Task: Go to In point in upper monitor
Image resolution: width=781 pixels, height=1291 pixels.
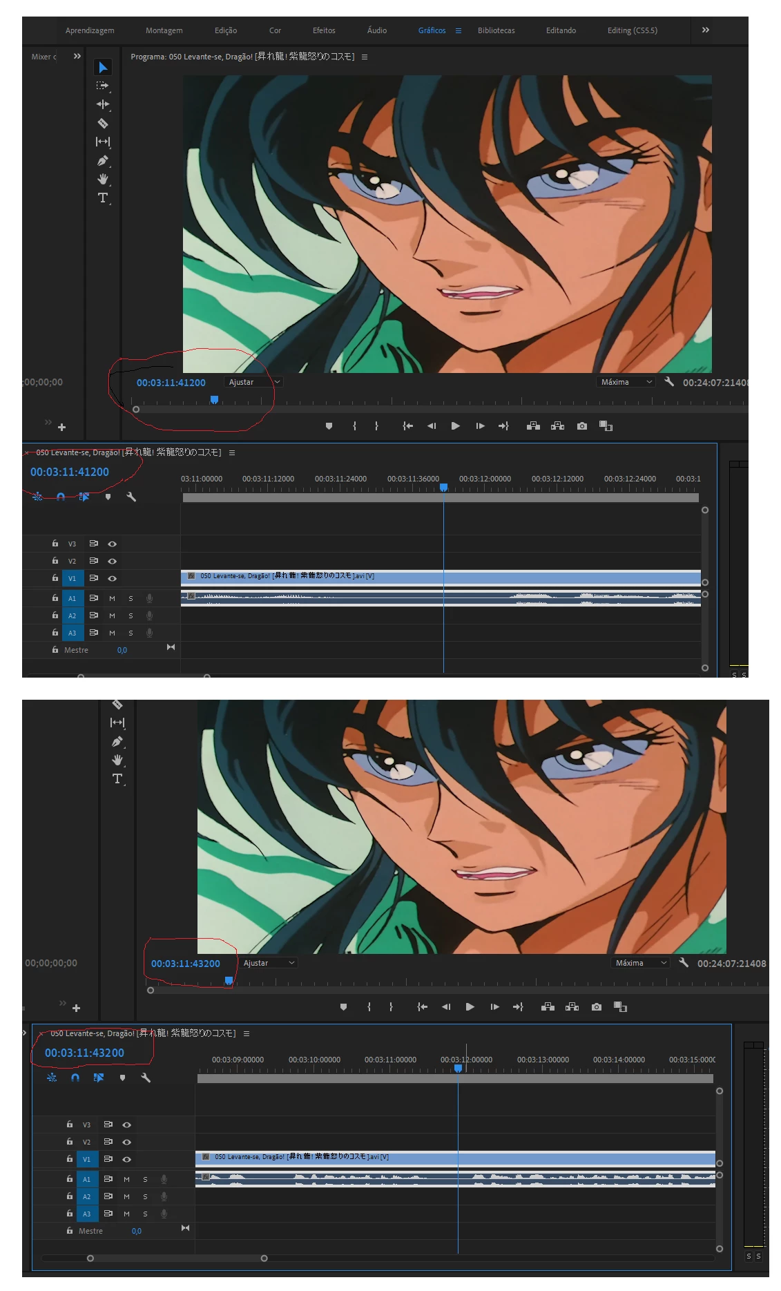Action: pos(408,426)
